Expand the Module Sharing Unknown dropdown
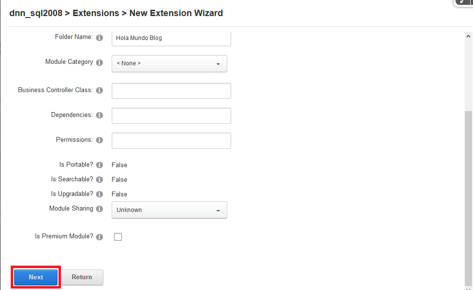 pyautogui.click(x=169, y=210)
